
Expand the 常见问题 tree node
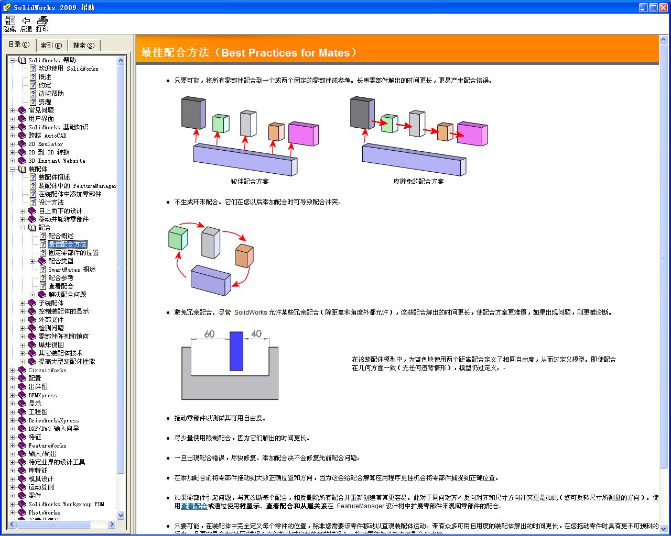(x=13, y=110)
